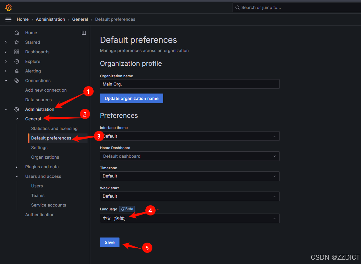Viewport: 361px width, 264px height.
Task: Expand the Plugins and data chevron
Action: (x=17, y=167)
